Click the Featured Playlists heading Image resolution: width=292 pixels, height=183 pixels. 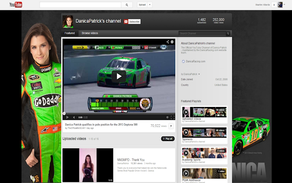191,101
